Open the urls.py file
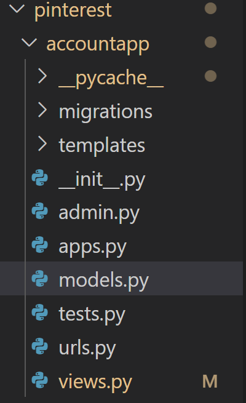 click(x=87, y=348)
